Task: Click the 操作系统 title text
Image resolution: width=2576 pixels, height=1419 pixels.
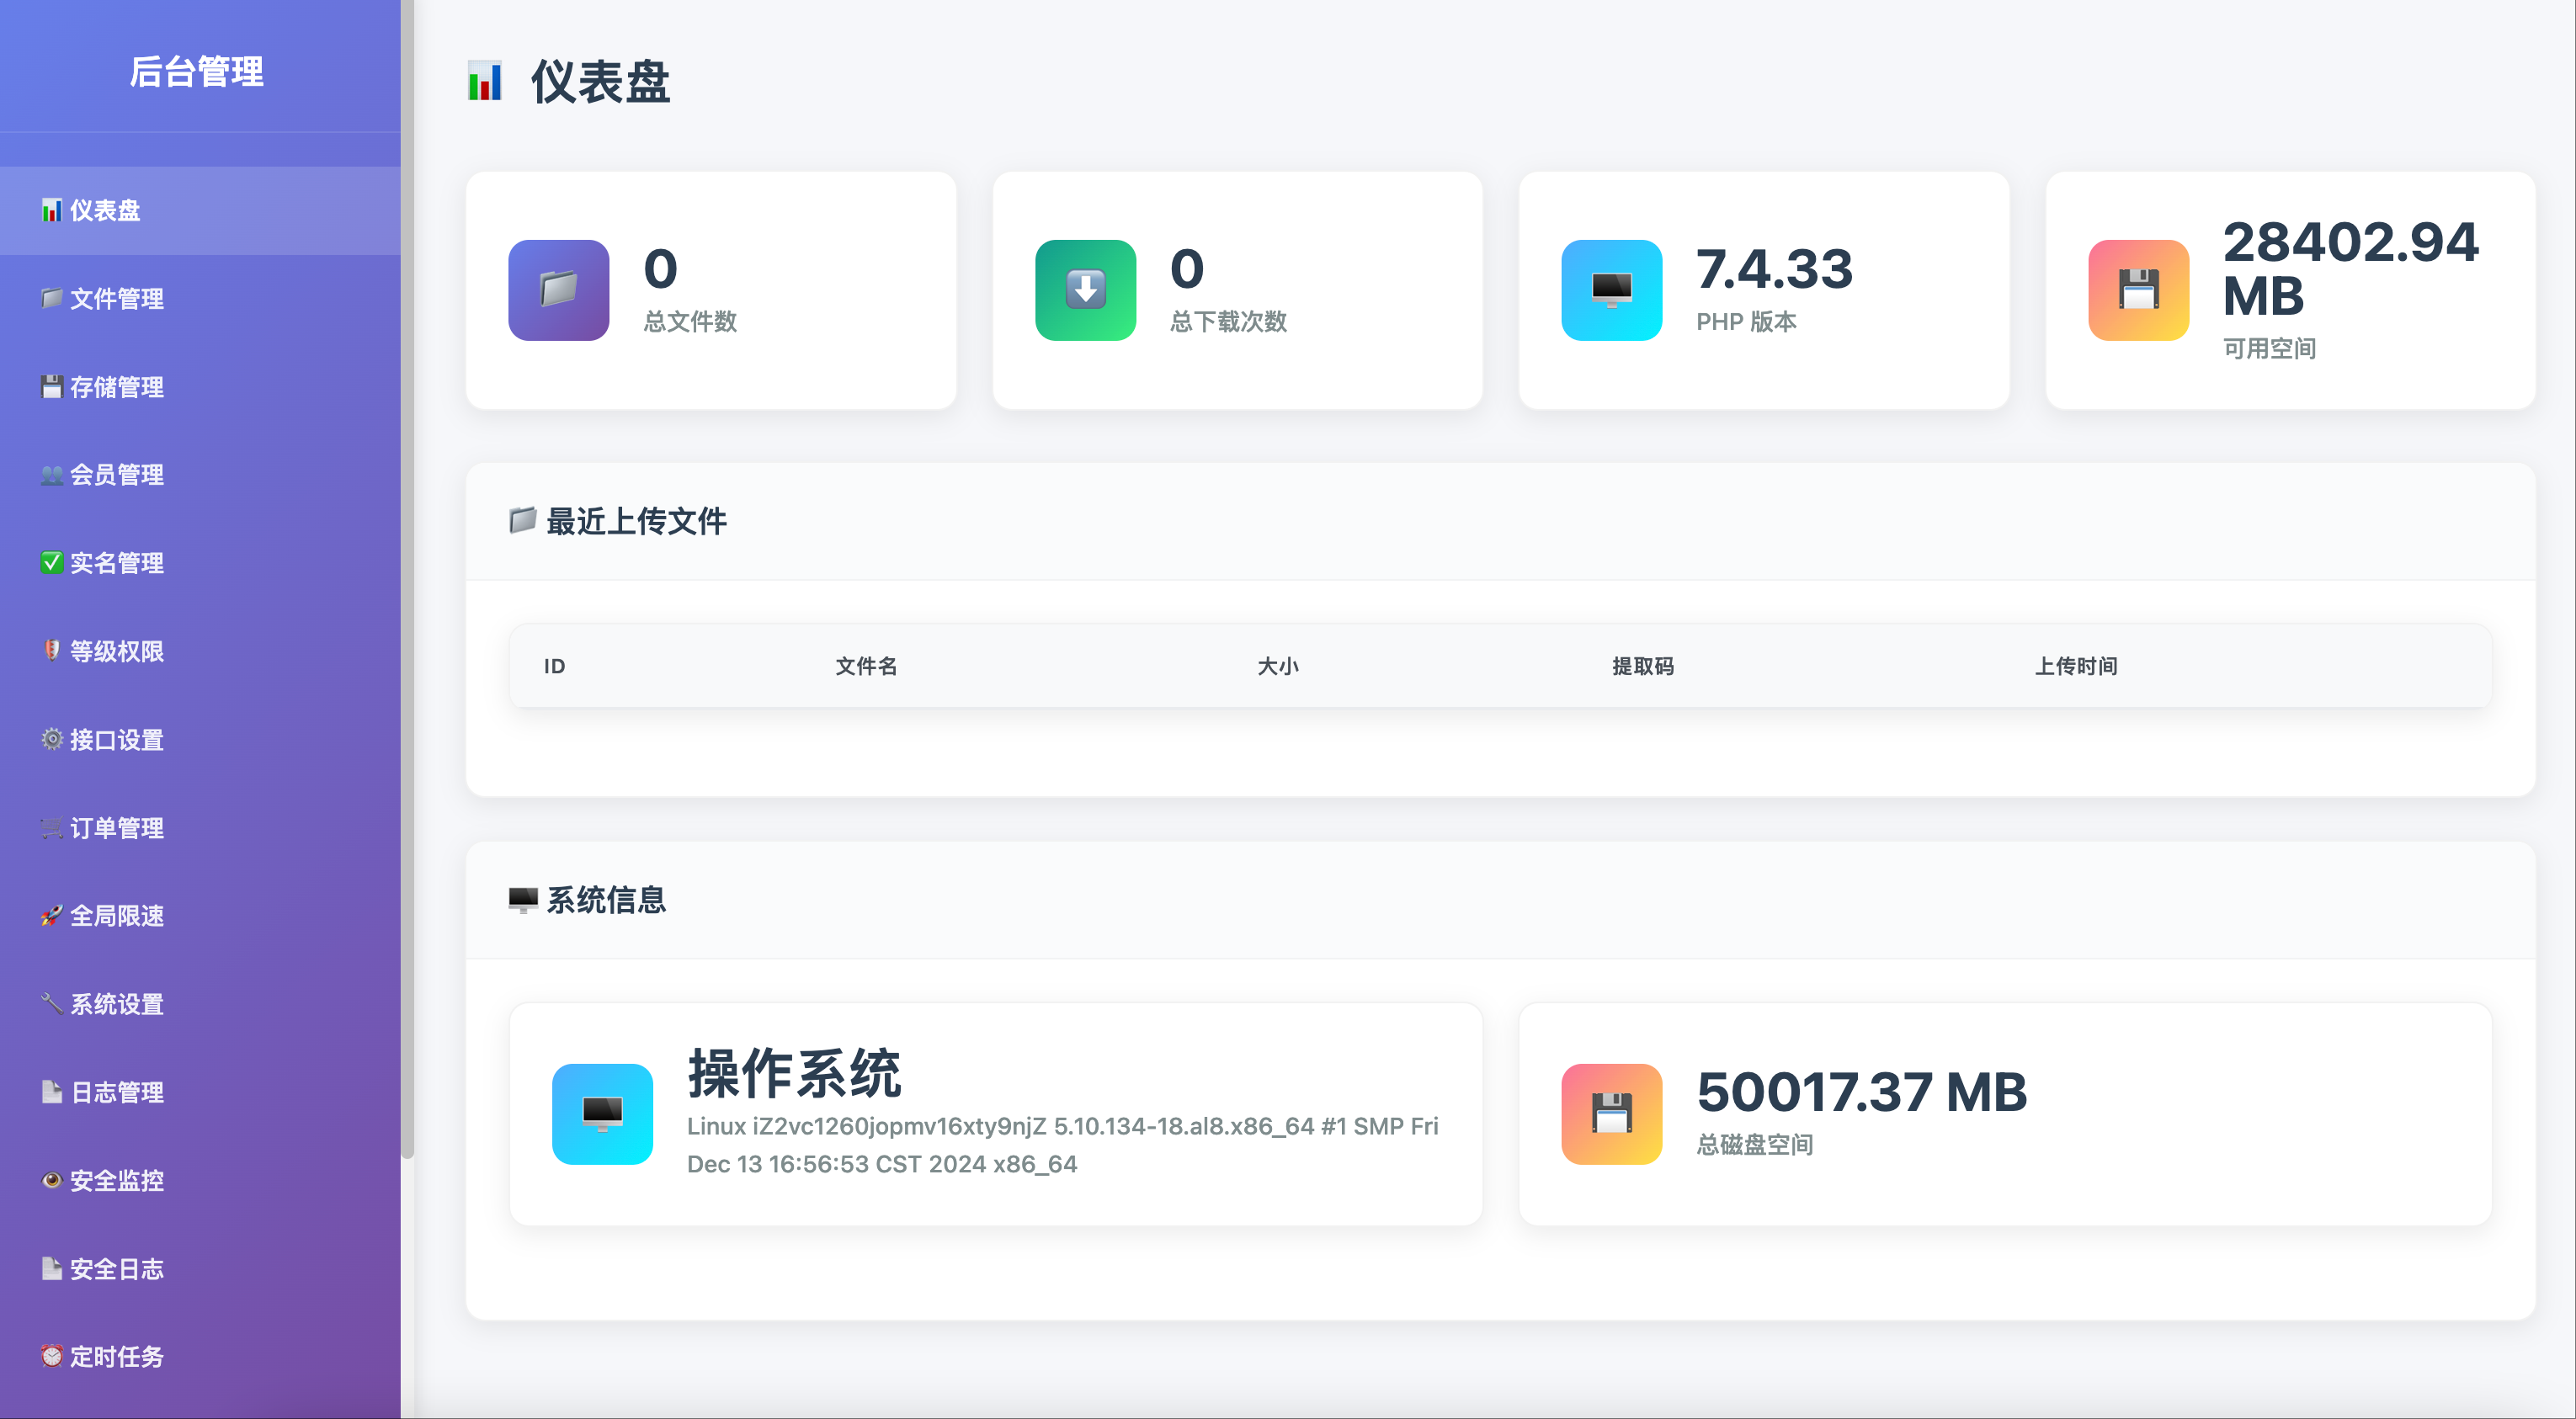Action: click(x=794, y=1074)
